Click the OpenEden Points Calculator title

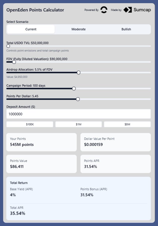(35, 10)
